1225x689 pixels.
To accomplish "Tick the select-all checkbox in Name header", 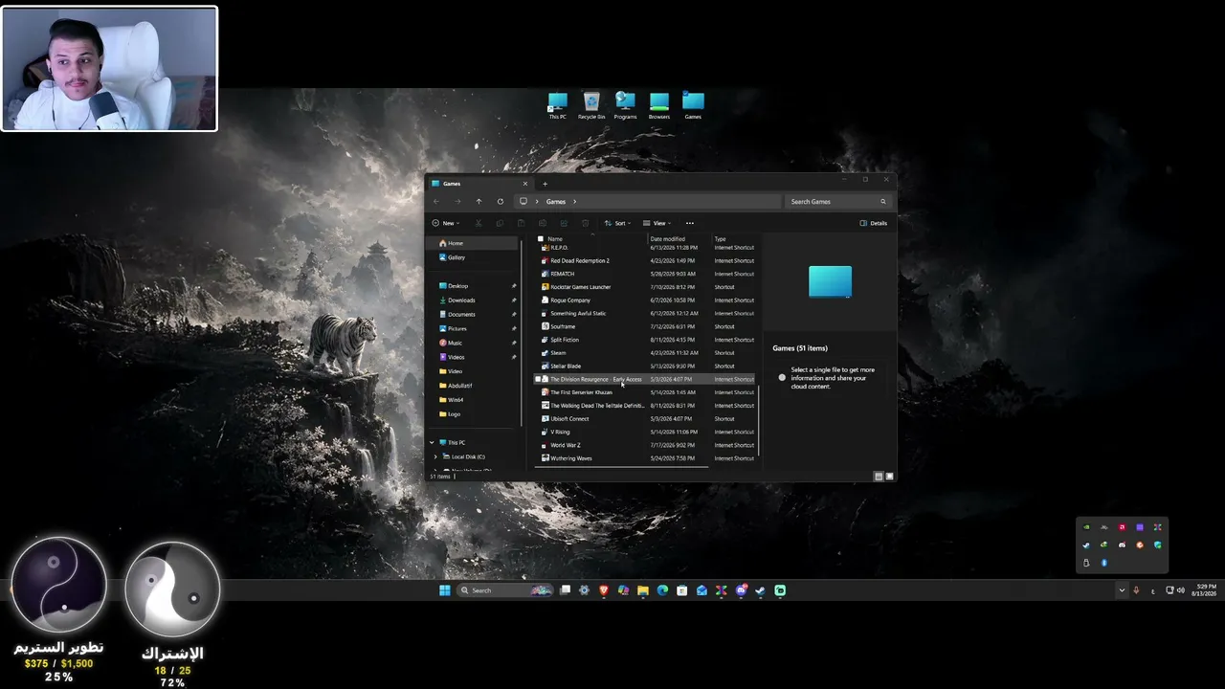I will point(541,238).
